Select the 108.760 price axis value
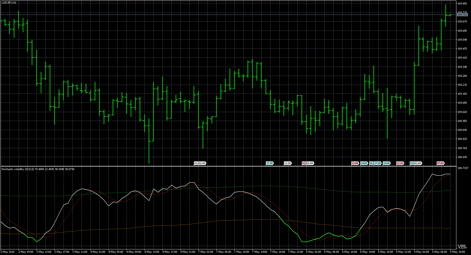 (462, 148)
